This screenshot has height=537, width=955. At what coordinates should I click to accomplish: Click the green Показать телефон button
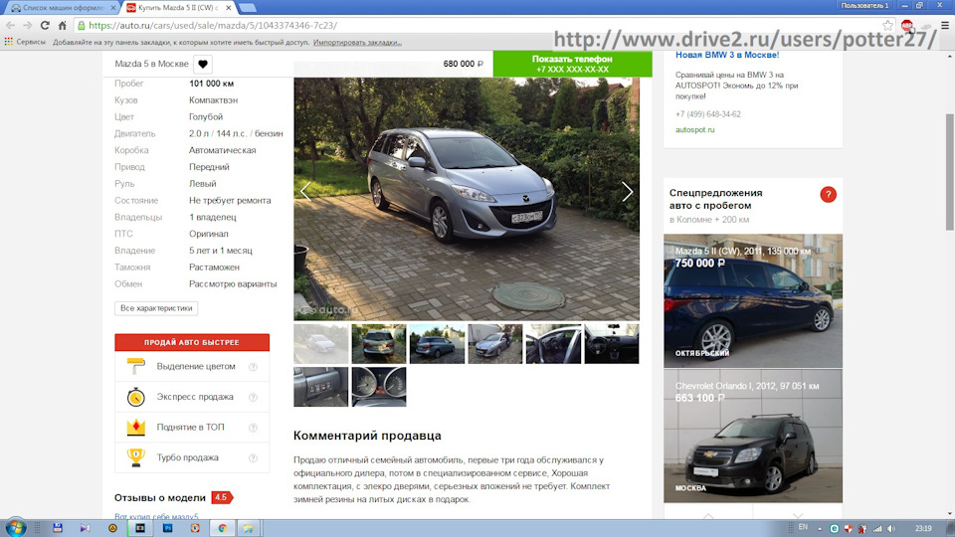(573, 64)
